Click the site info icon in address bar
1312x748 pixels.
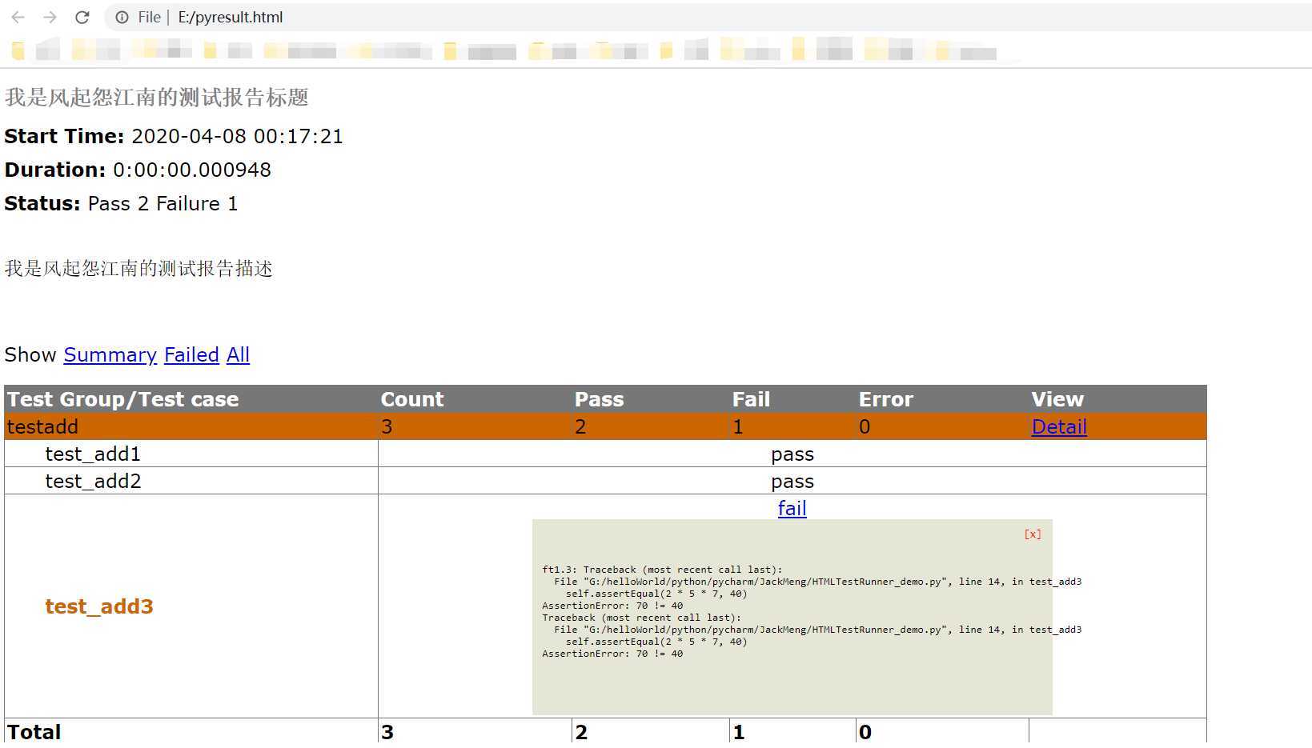(122, 17)
